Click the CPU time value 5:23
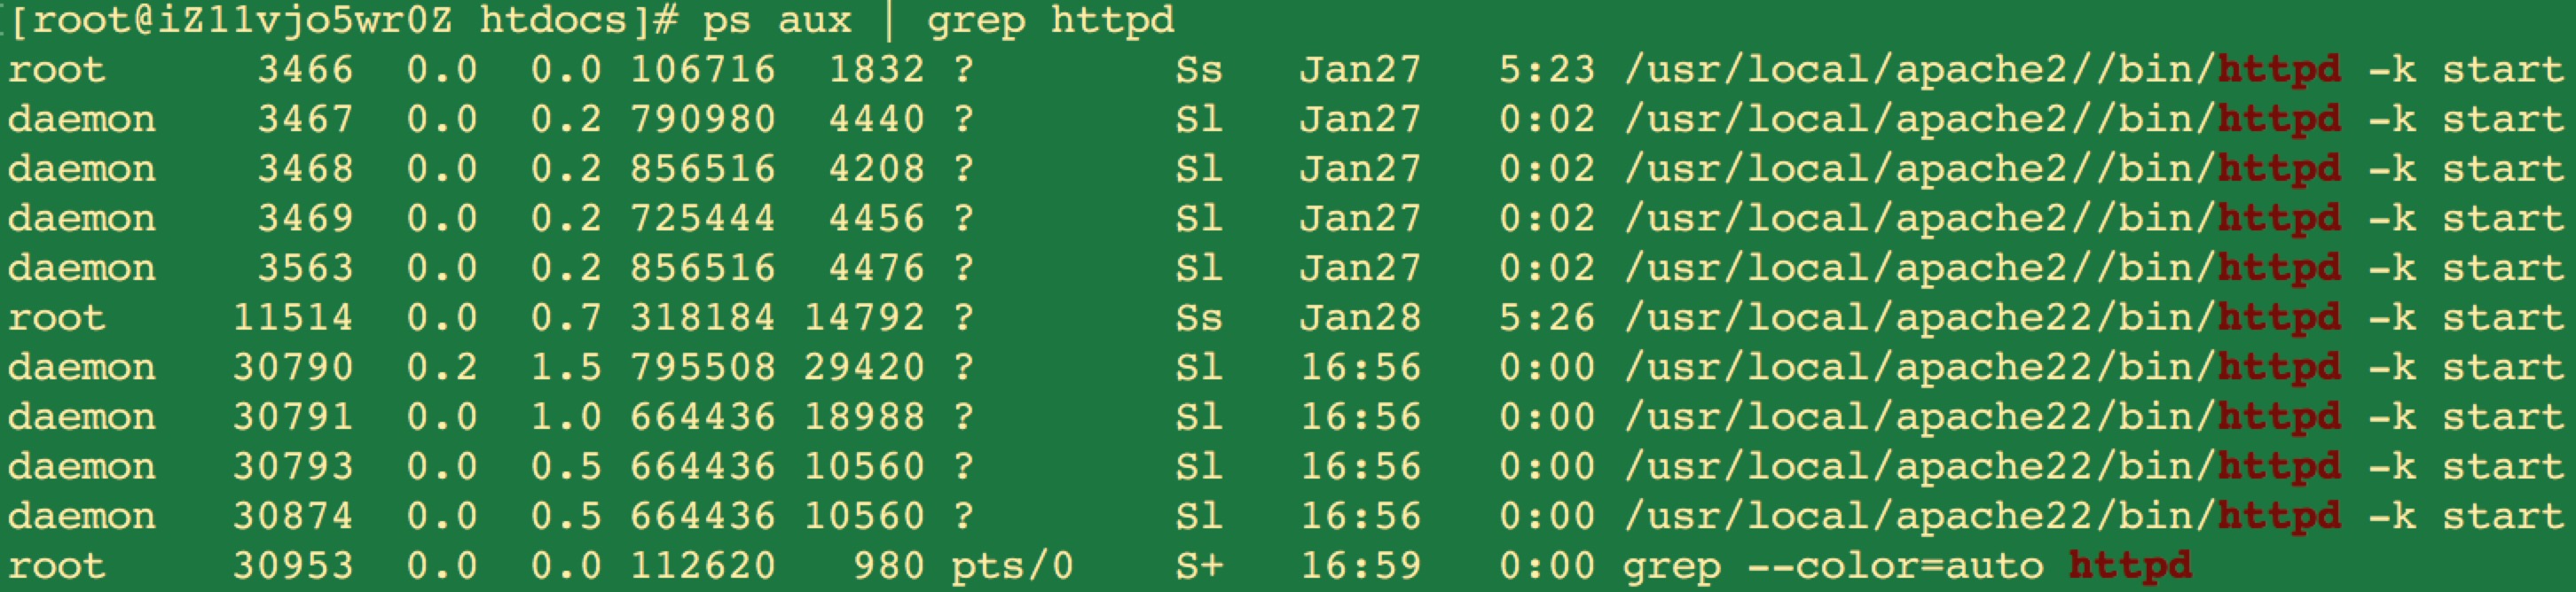2576x592 pixels. pyautogui.click(x=1546, y=70)
